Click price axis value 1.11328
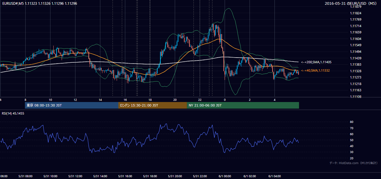The image size is (381, 179). point(356,71)
